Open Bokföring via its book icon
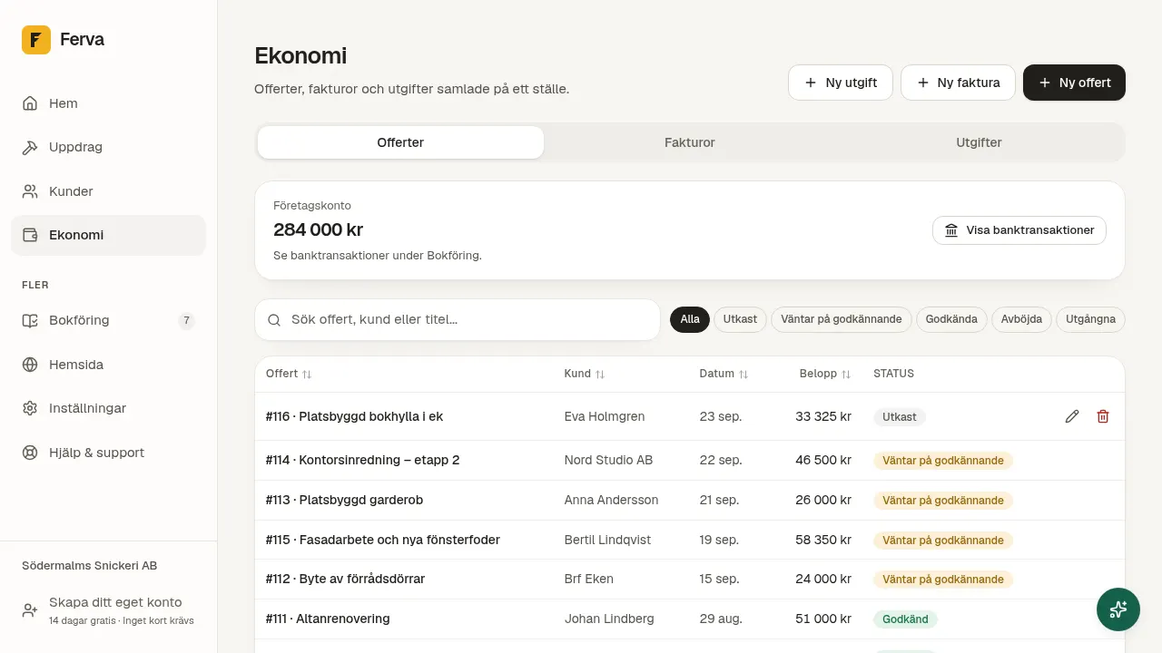The width and height of the screenshot is (1162, 653). point(30,320)
